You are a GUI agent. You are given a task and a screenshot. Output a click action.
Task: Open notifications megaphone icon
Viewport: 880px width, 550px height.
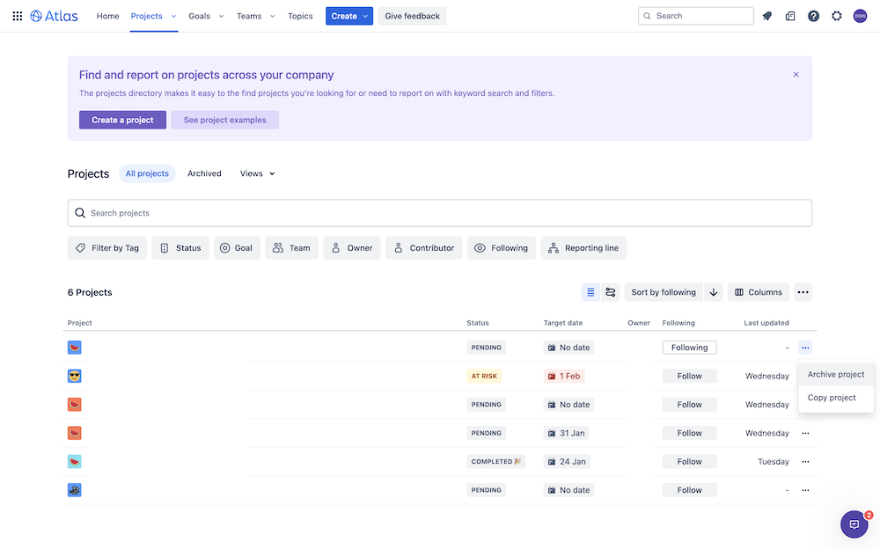tap(767, 16)
